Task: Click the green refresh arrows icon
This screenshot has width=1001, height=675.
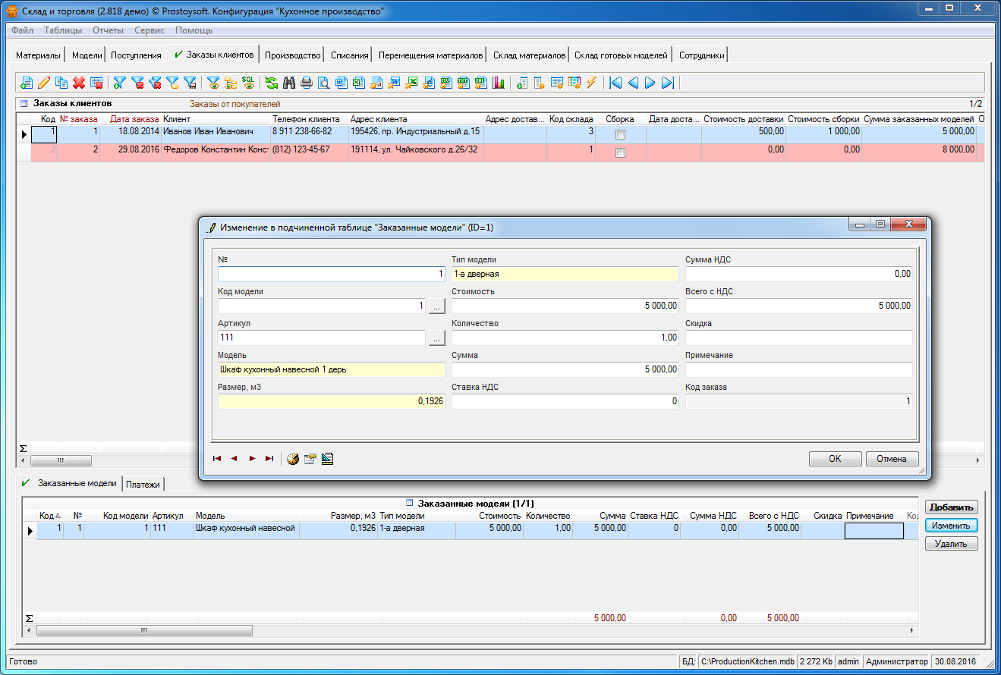Action: point(271,83)
